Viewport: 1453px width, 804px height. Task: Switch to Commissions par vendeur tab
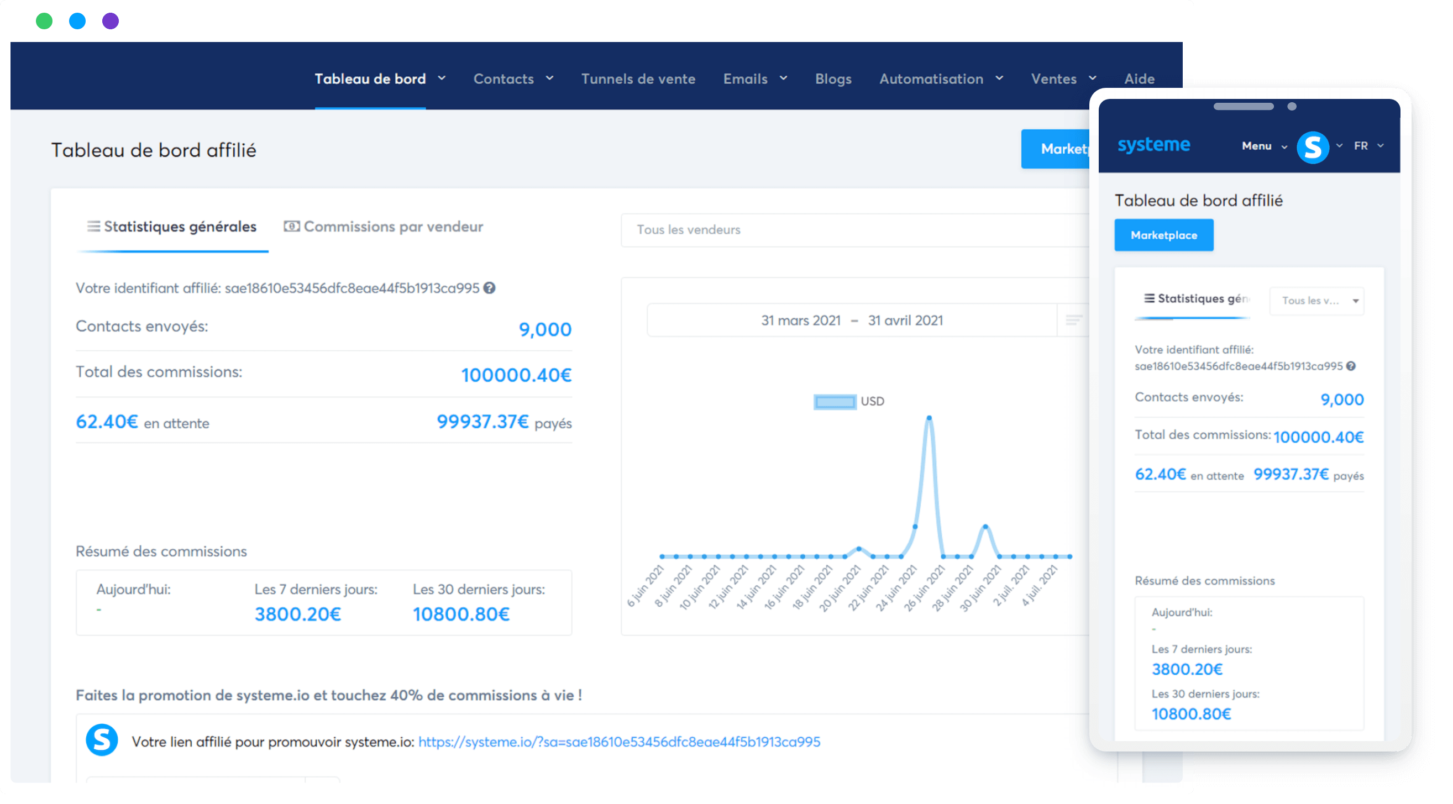click(384, 227)
